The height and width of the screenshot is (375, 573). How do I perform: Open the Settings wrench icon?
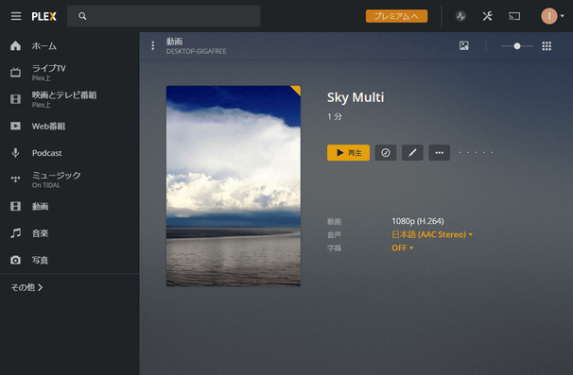point(488,16)
